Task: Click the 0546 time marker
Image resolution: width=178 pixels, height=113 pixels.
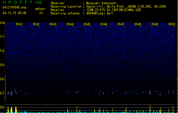Action: click(104, 24)
